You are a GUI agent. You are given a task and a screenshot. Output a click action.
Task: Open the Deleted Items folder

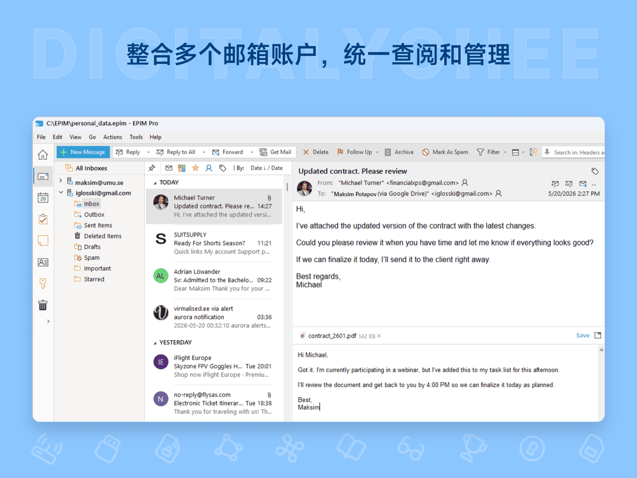[x=98, y=236]
